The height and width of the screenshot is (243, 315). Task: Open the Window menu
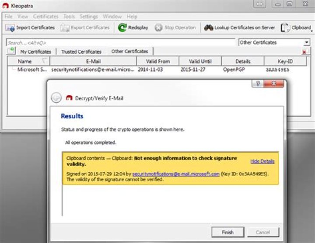point(112,17)
